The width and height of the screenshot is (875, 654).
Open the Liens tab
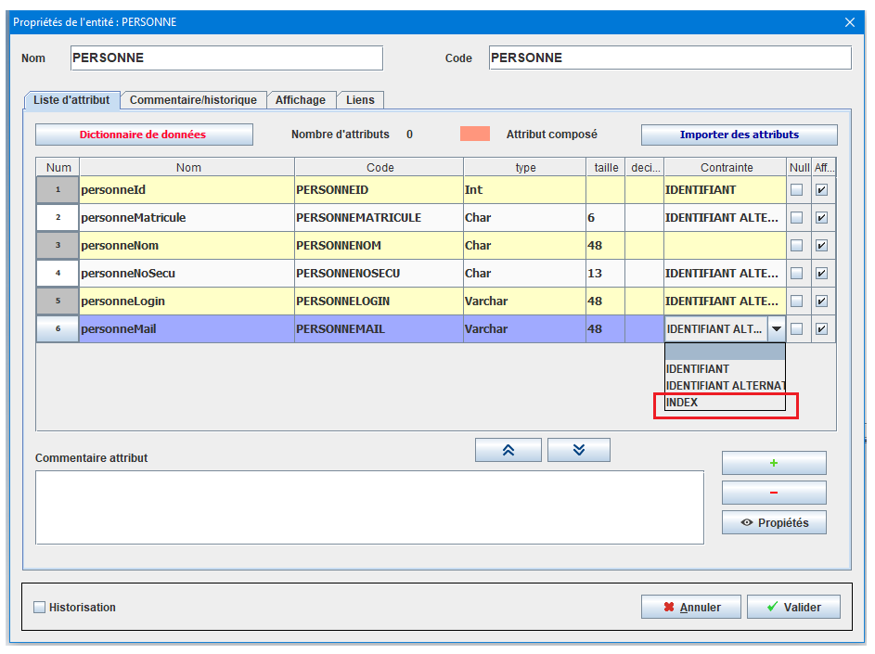pyautogui.click(x=360, y=100)
